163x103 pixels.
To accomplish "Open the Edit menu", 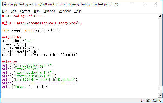I will [14, 11].
